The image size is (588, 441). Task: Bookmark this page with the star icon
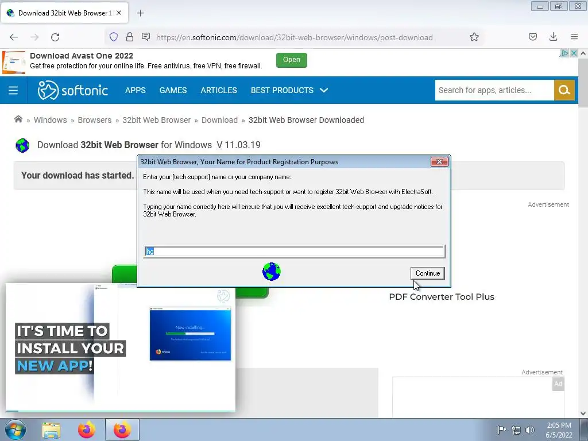point(474,37)
